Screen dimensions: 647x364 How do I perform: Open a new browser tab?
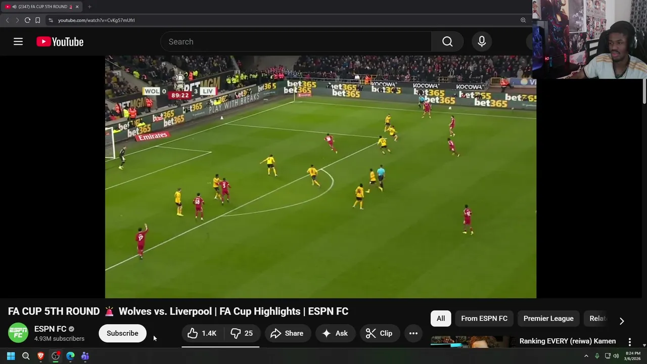(89, 7)
